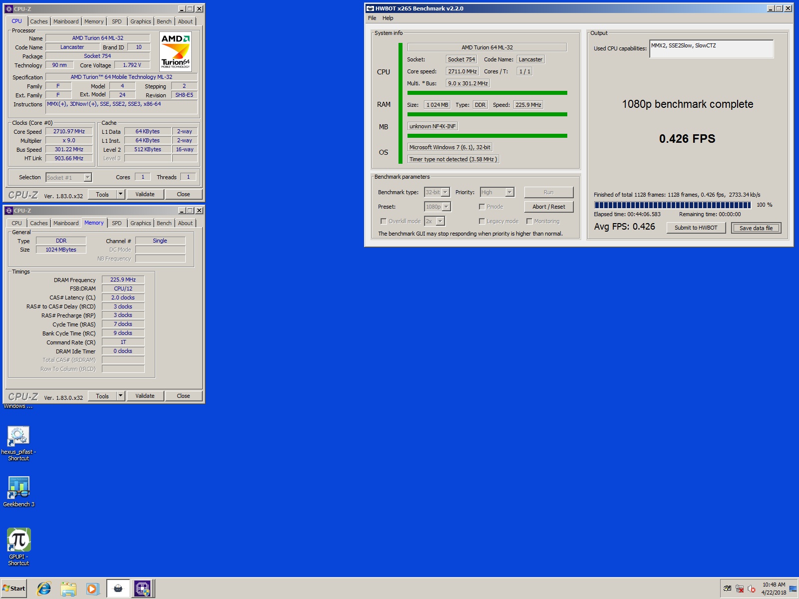Open Geekbench 3 desktop shortcut
799x599 pixels.
click(18, 491)
